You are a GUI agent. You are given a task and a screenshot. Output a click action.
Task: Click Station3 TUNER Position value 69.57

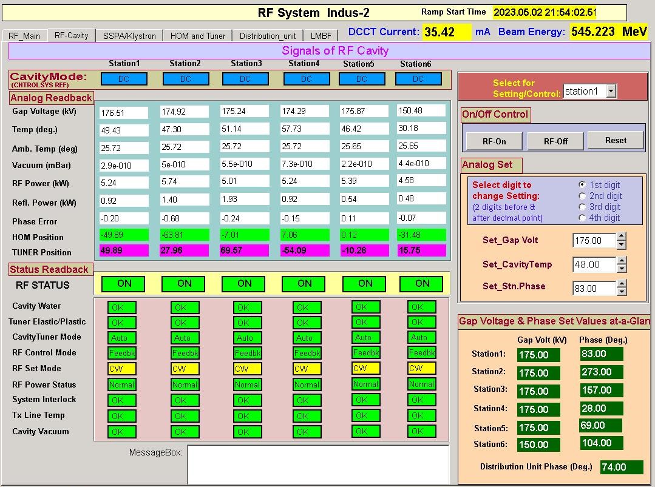point(245,250)
